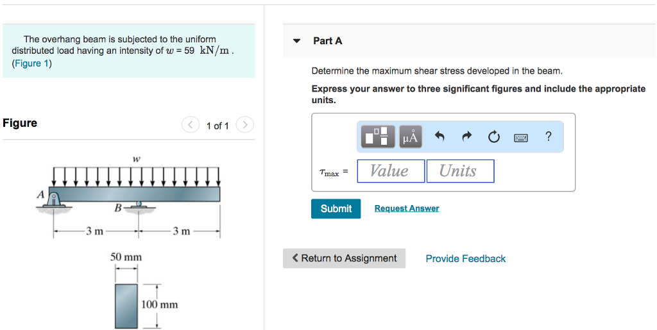Click the Value input field
The image size is (657, 330).
point(391,171)
